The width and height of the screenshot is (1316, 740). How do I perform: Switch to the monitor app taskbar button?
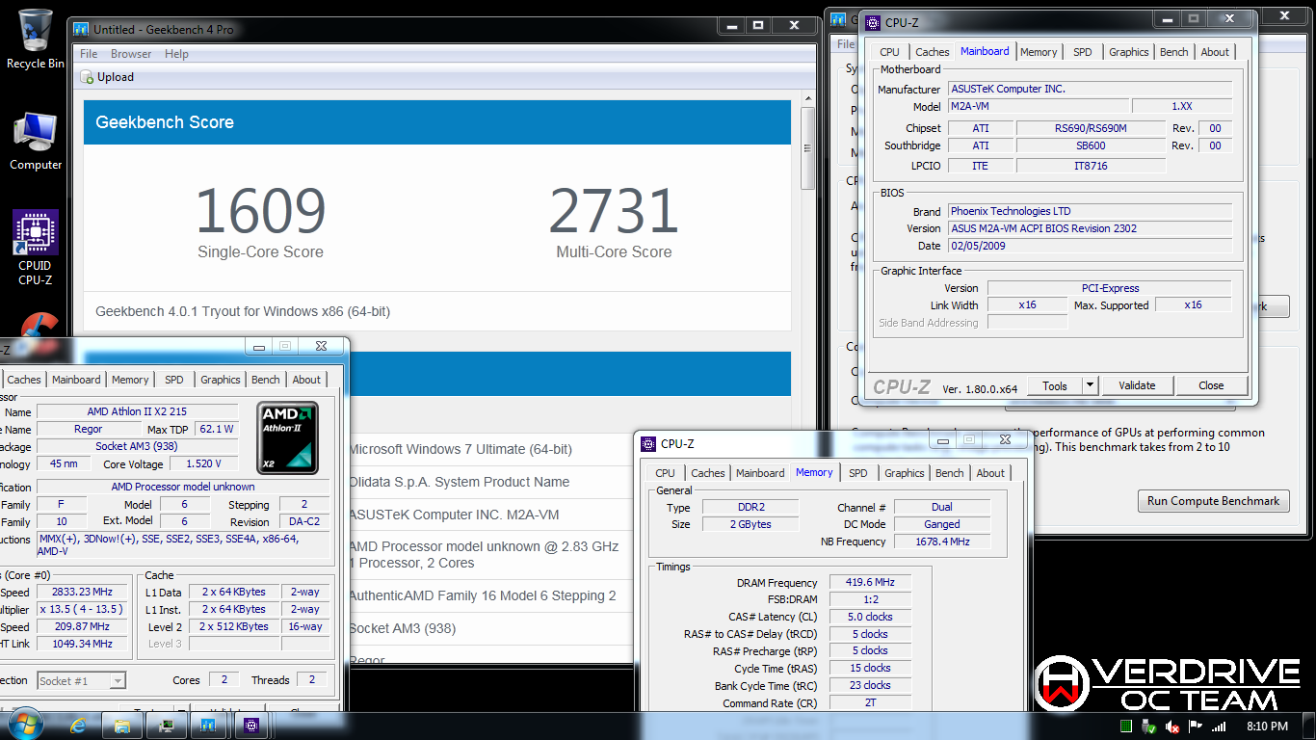pyautogui.click(x=166, y=726)
